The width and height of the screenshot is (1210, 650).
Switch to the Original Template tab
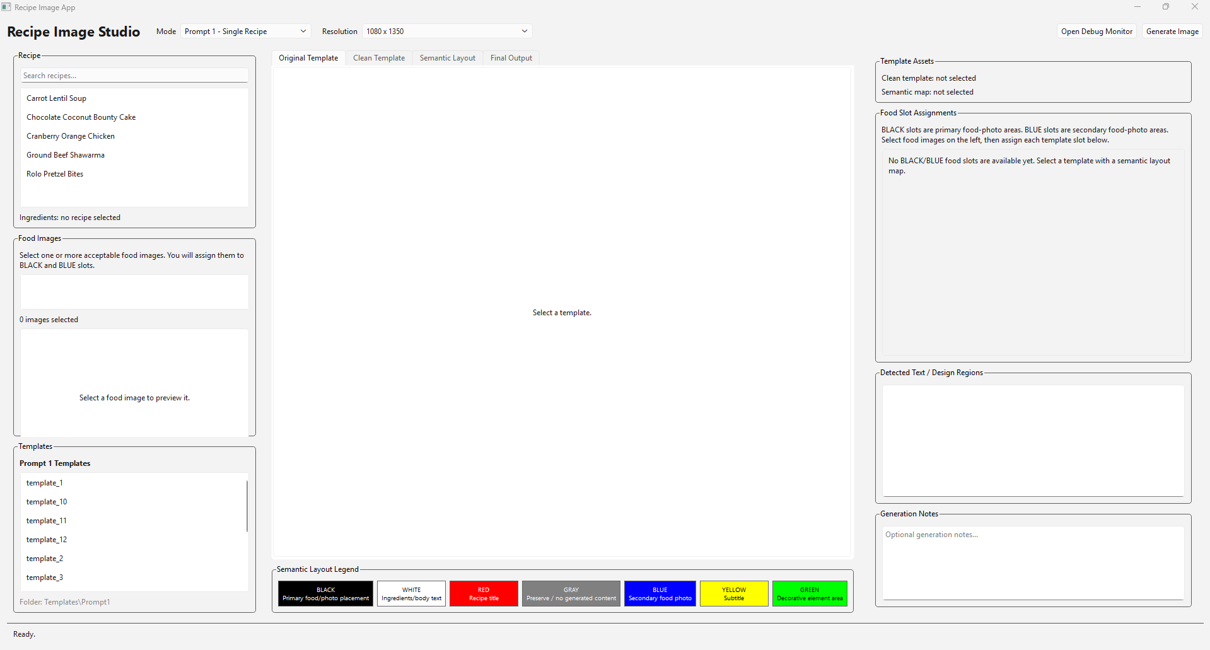pos(308,58)
